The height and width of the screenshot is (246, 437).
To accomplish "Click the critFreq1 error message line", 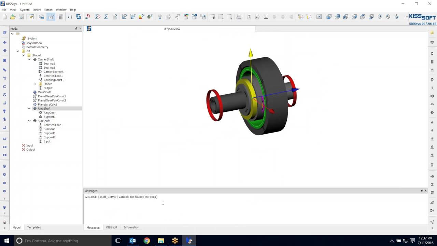I will click(121, 197).
